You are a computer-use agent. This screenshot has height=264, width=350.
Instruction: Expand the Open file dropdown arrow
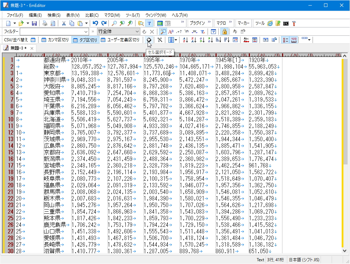(28, 23)
